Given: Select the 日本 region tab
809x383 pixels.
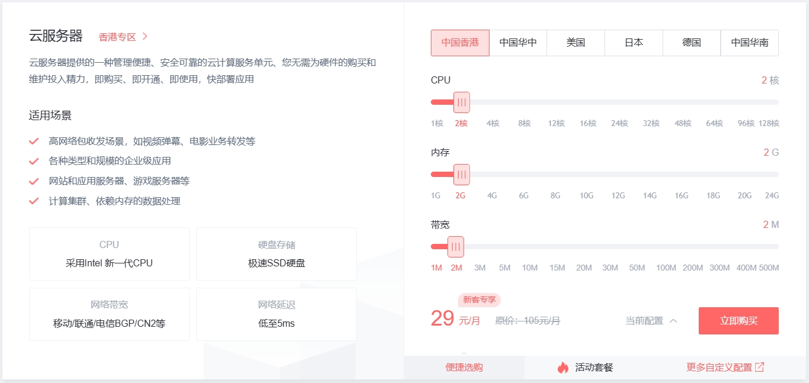Looking at the screenshot, I should [x=633, y=43].
